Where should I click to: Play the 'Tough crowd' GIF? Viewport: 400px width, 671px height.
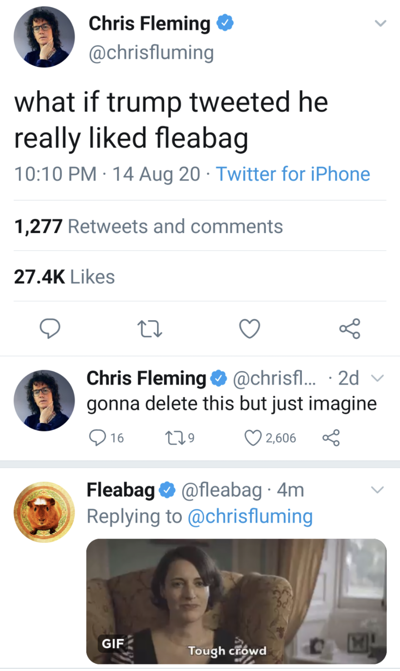click(236, 601)
